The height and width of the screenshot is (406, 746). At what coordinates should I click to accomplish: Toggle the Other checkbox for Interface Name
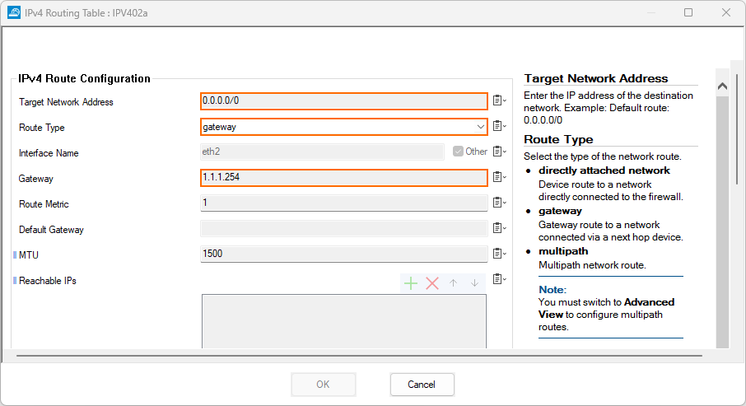pos(459,152)
